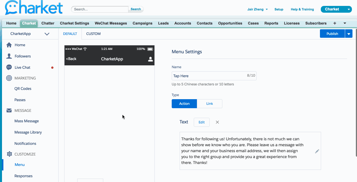The image size is (357, 182).
Task: Select the Action type toggle
Action: (184, 104)
